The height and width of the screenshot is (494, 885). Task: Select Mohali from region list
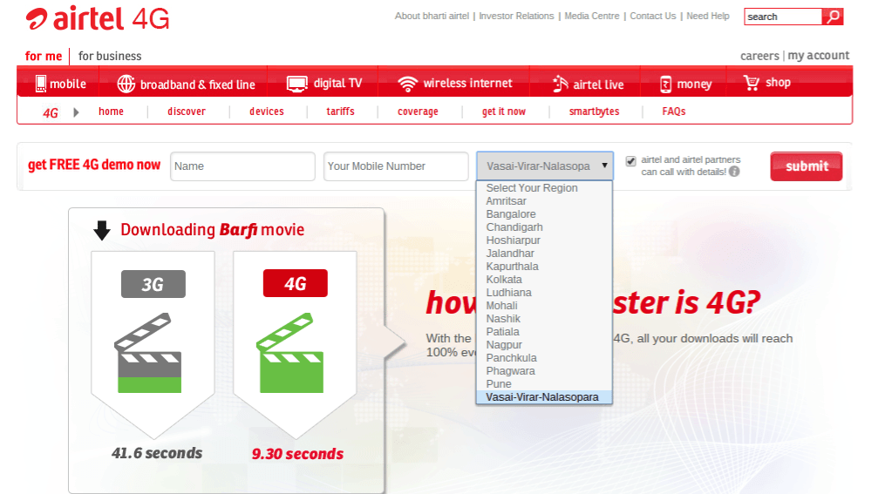pos(544,306)
